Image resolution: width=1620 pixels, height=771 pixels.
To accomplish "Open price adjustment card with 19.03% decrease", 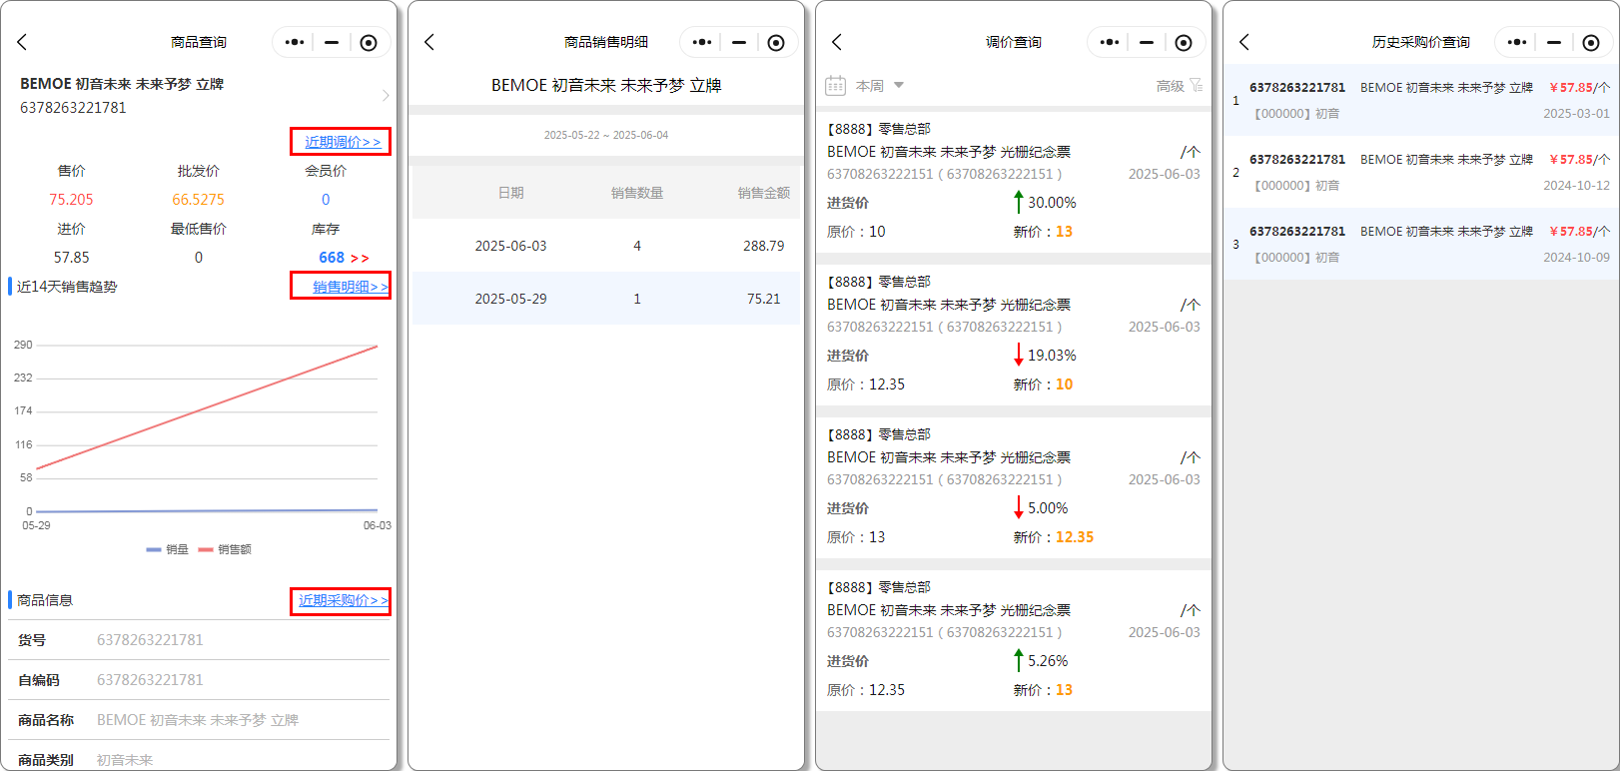I will pyautogui.click(x=1014, y=333).
